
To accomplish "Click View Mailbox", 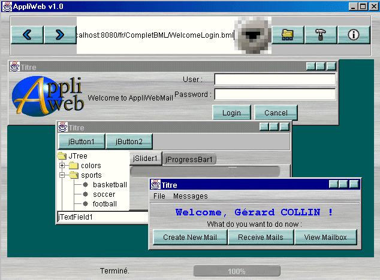I will coord(325,237).
